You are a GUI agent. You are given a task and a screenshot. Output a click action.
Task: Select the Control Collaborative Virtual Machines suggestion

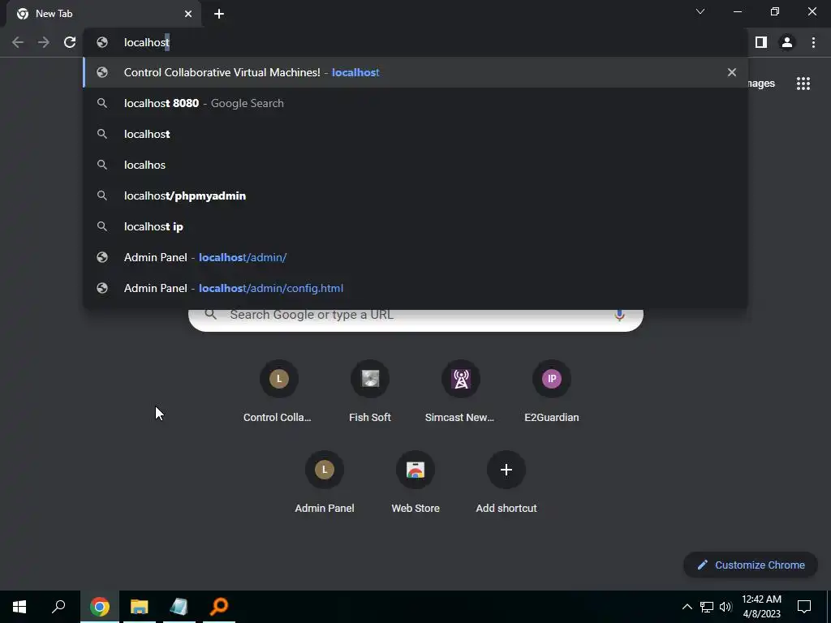coord(415,72)
